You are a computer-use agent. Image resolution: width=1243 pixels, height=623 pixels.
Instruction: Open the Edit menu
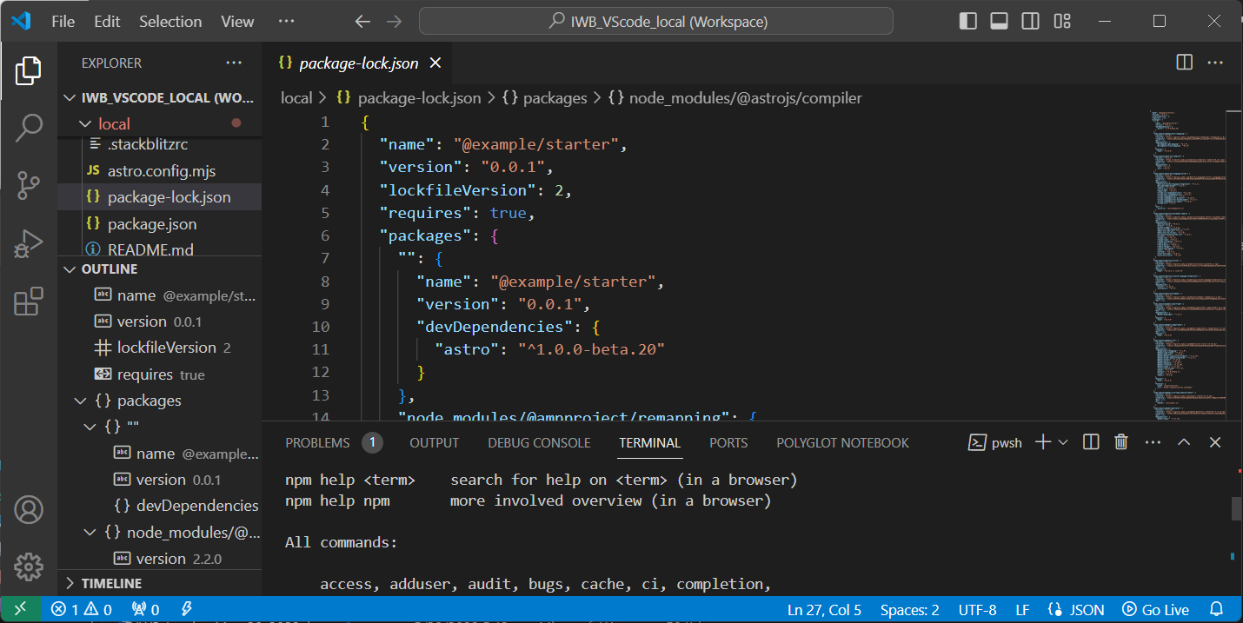pyautogui.click(x=107, y=22)
